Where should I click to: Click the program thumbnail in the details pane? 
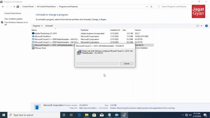click(37, 107)
